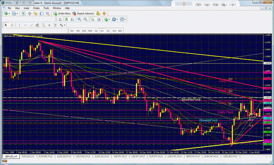Switch to the EURGBP,M15 chart tab
This screenshot has width=274, height=165.
(x=46, y=156)
